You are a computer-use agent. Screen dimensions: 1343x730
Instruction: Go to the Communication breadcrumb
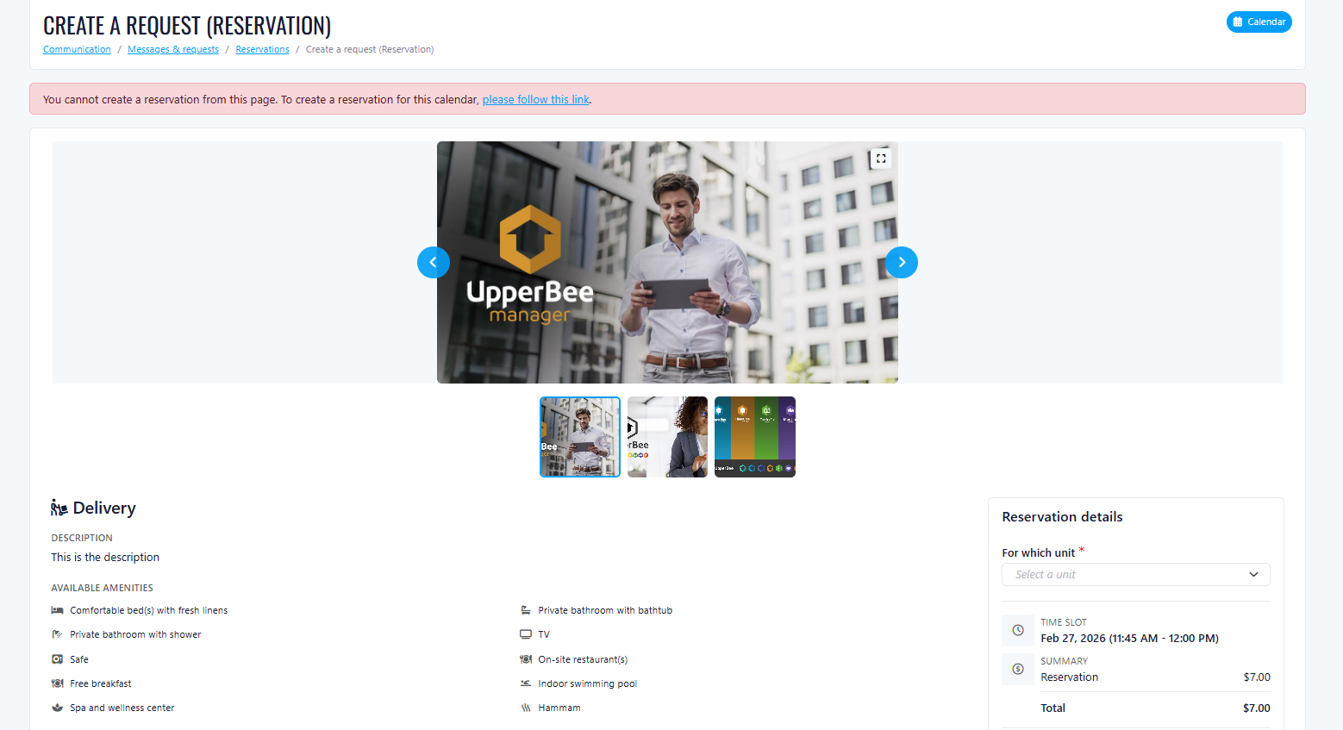click(x=77, y=49)
